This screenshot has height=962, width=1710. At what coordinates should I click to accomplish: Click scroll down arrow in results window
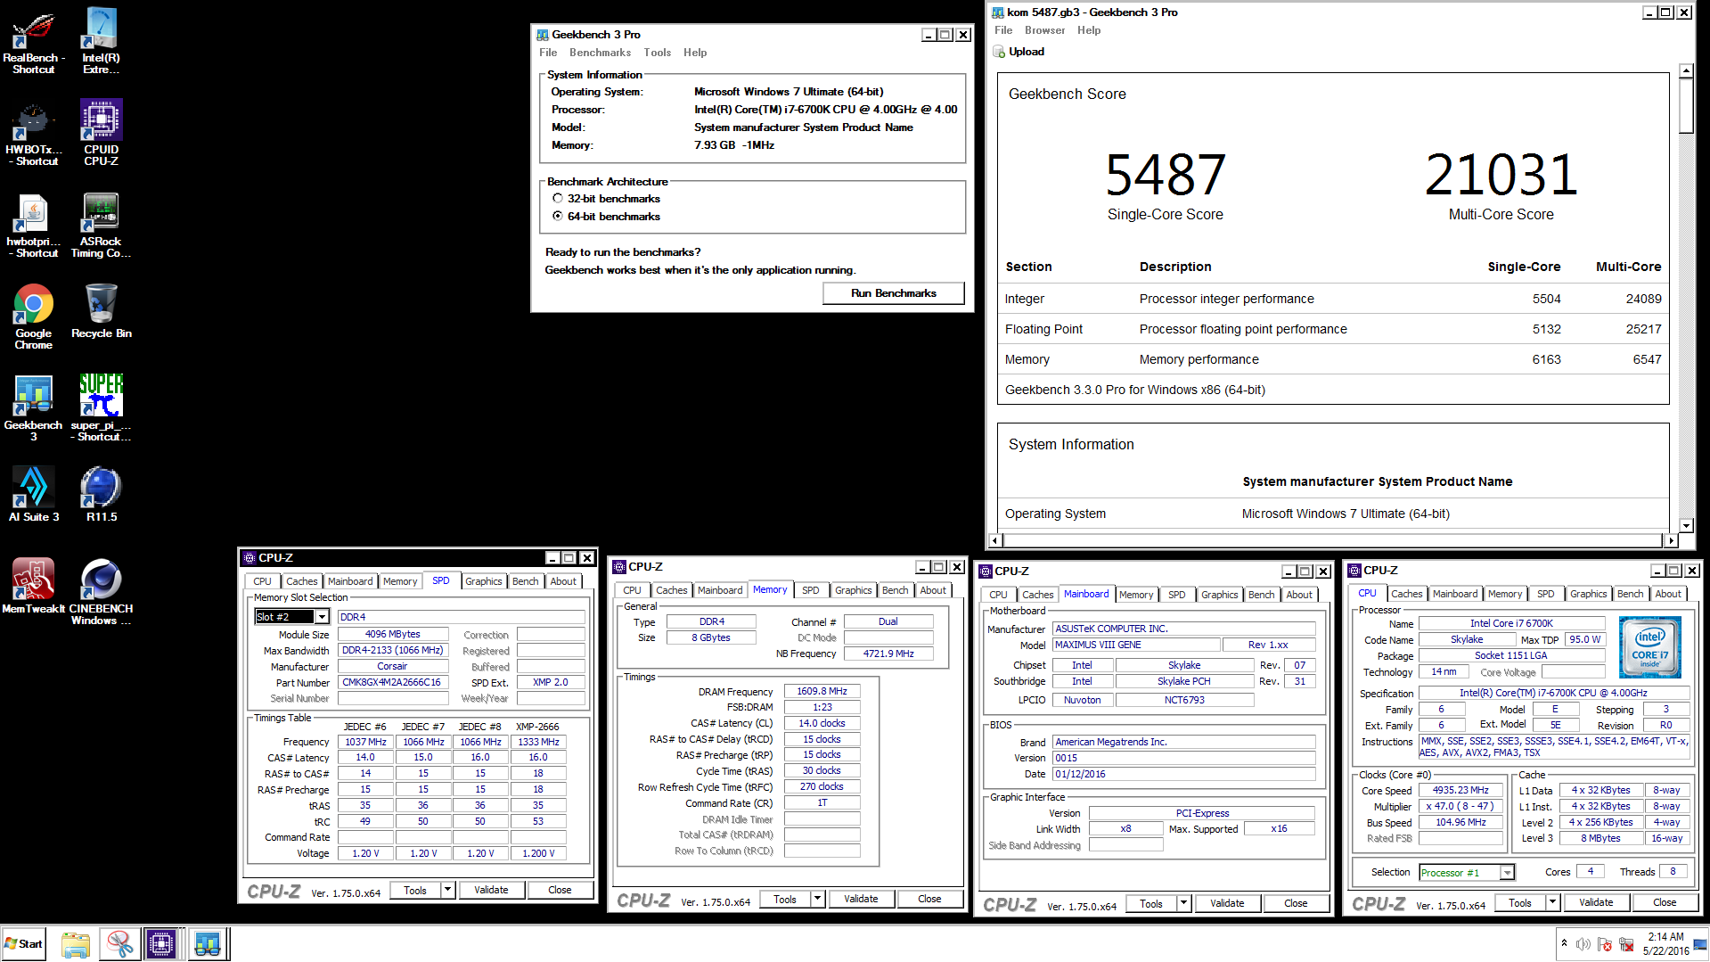(1686, 526)
